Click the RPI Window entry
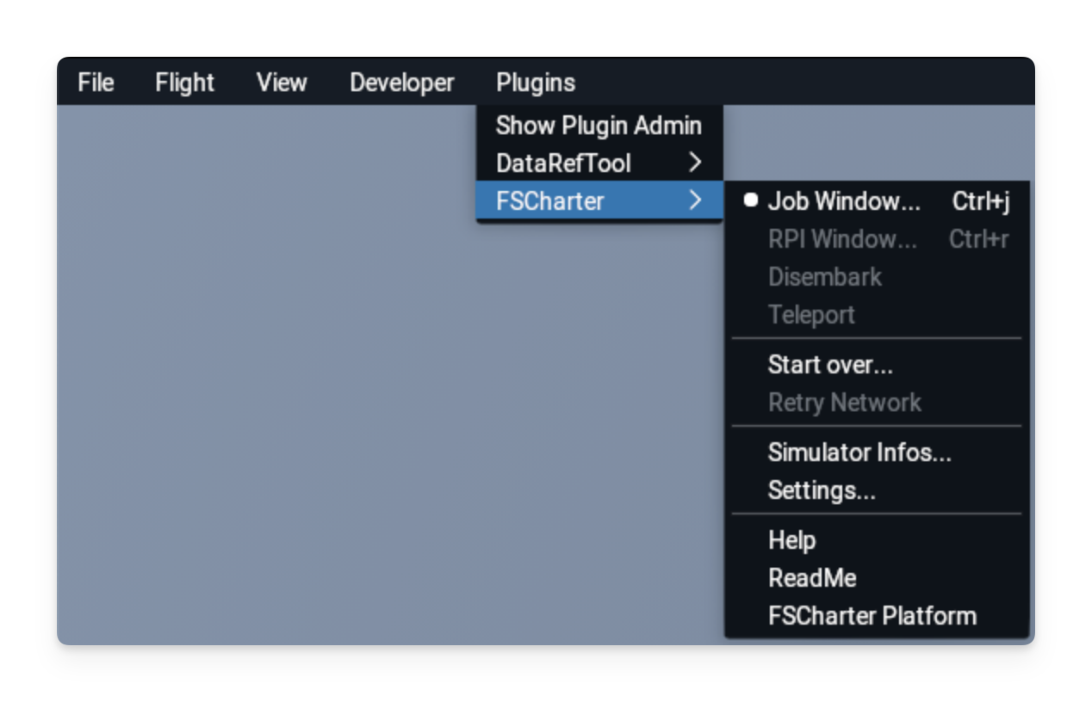The height and width of the screenshot is (702, 1092). coord(842,239)
